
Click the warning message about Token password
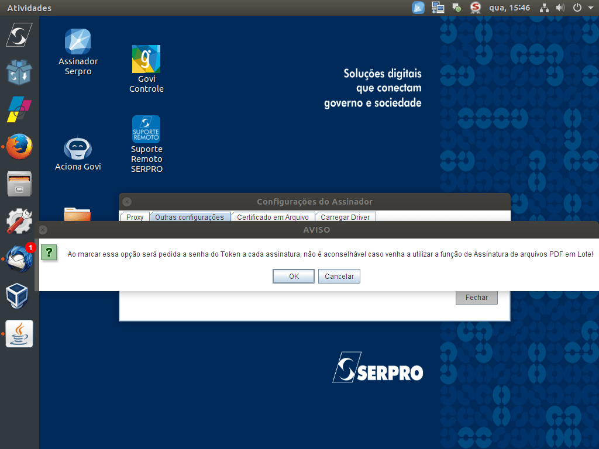[x=330, y=254]
